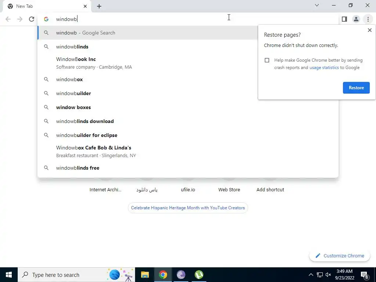Open a new tab with plus icon
The image size is (376, 282).
coord(99,6)
